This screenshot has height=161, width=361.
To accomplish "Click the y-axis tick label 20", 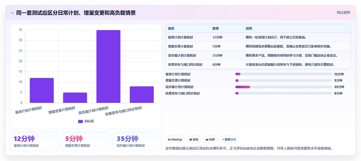I will click(21, 61).
